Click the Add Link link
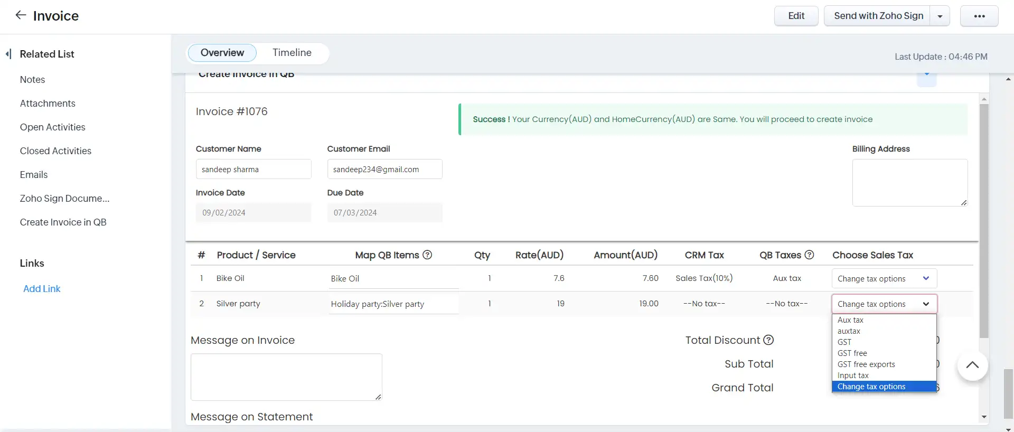 tap(42, 289)
